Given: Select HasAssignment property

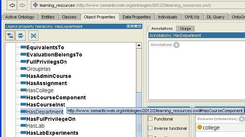Looking at the screenshot, I should (x=47, y=83).
